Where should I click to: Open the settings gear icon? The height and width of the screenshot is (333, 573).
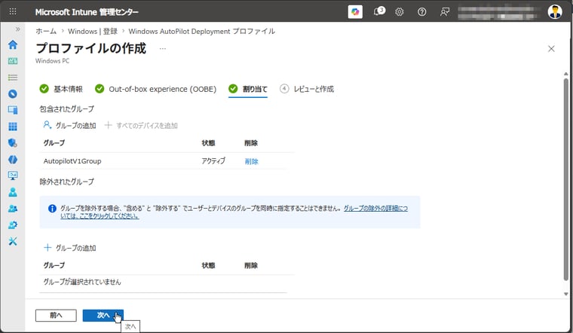(400, 12)
